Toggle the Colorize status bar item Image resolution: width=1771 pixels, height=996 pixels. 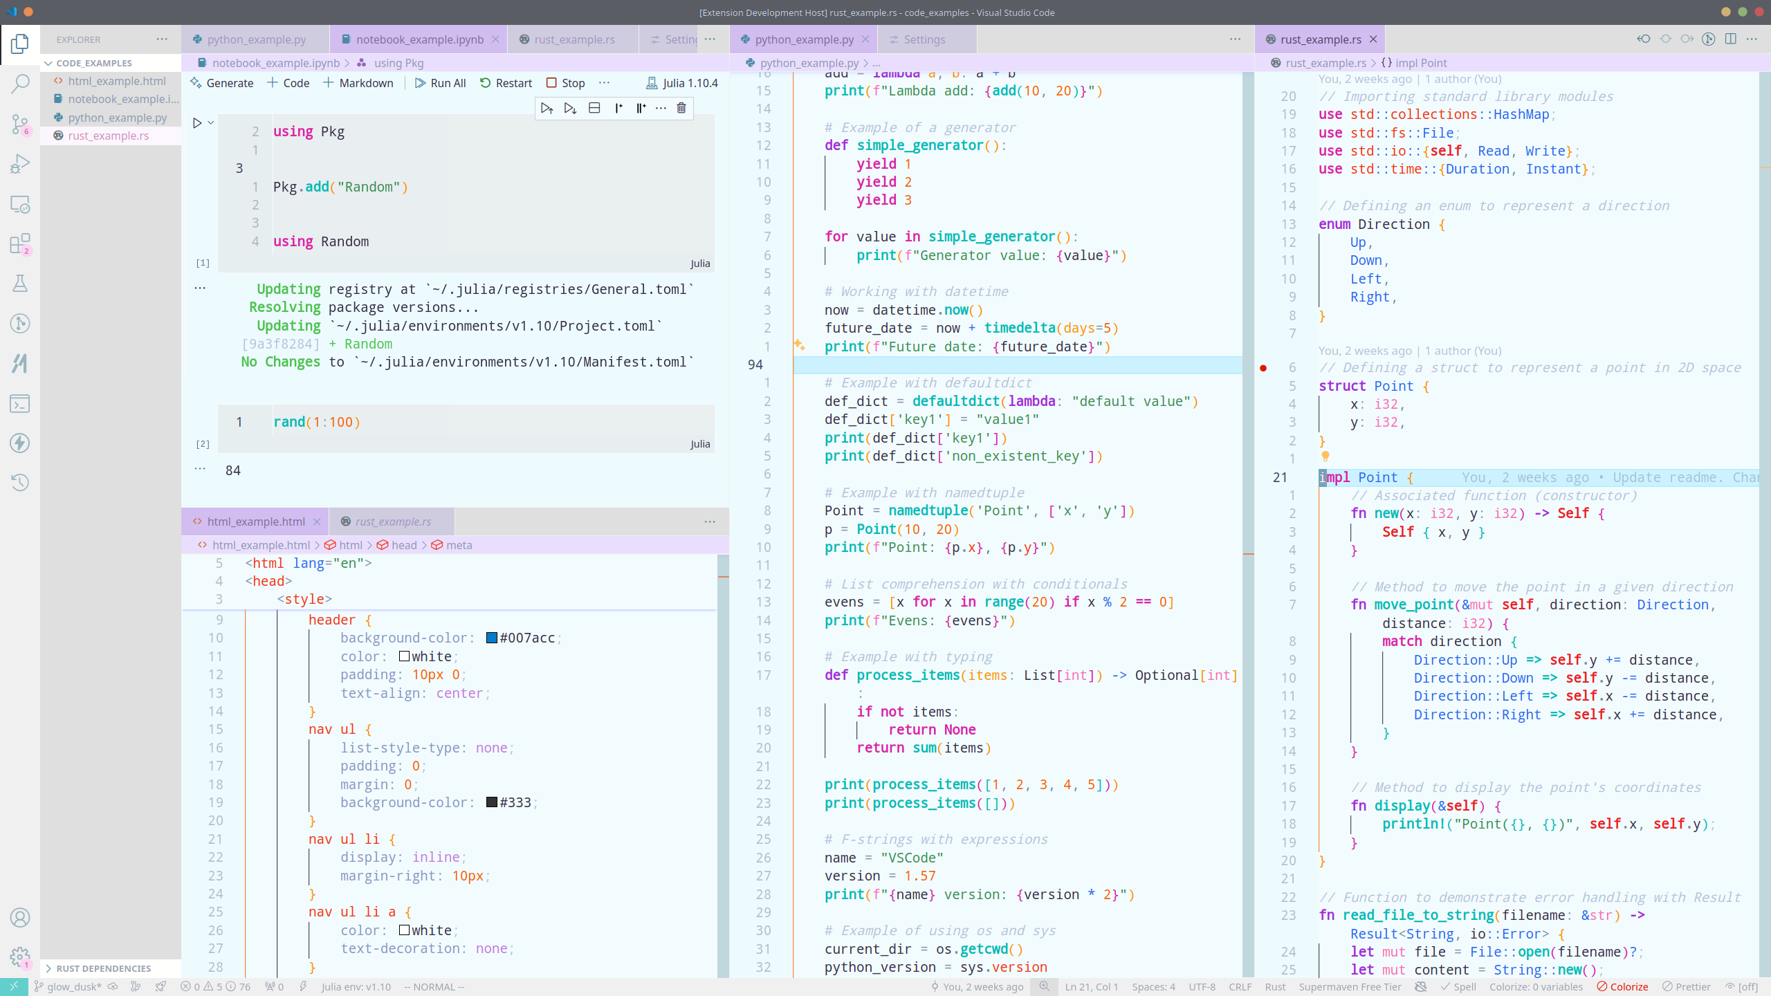(1622, 987)
